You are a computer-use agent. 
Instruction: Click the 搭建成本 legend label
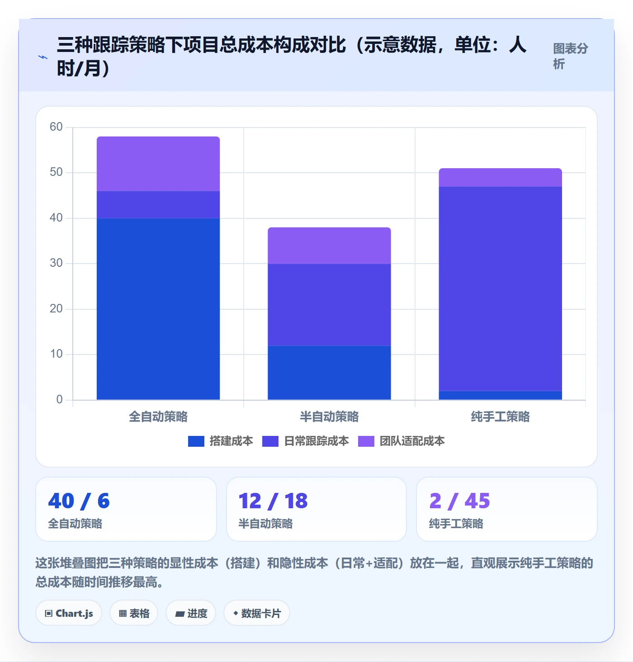click(231, 441)
